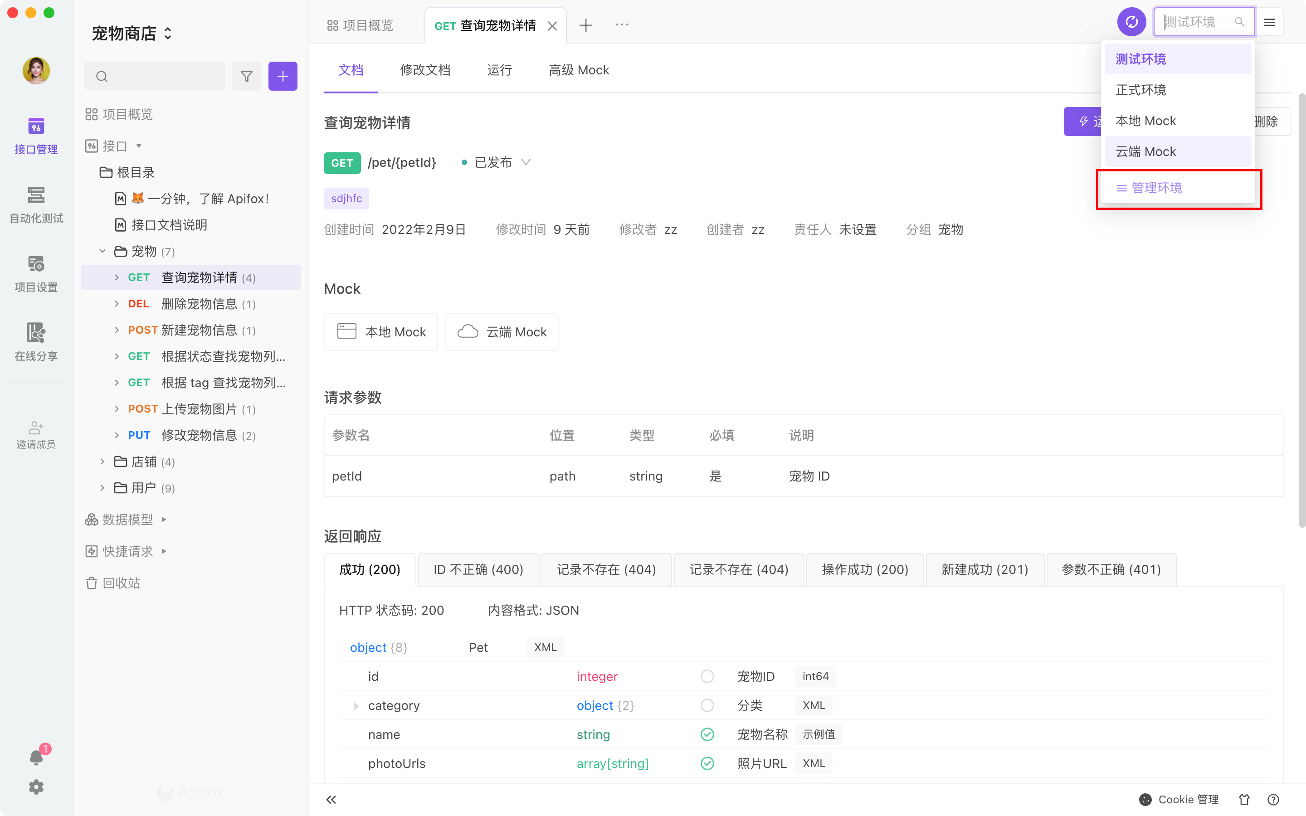This screenshot has height=816, width=1306.
Task: Expand the category object row
Action: 356,705
